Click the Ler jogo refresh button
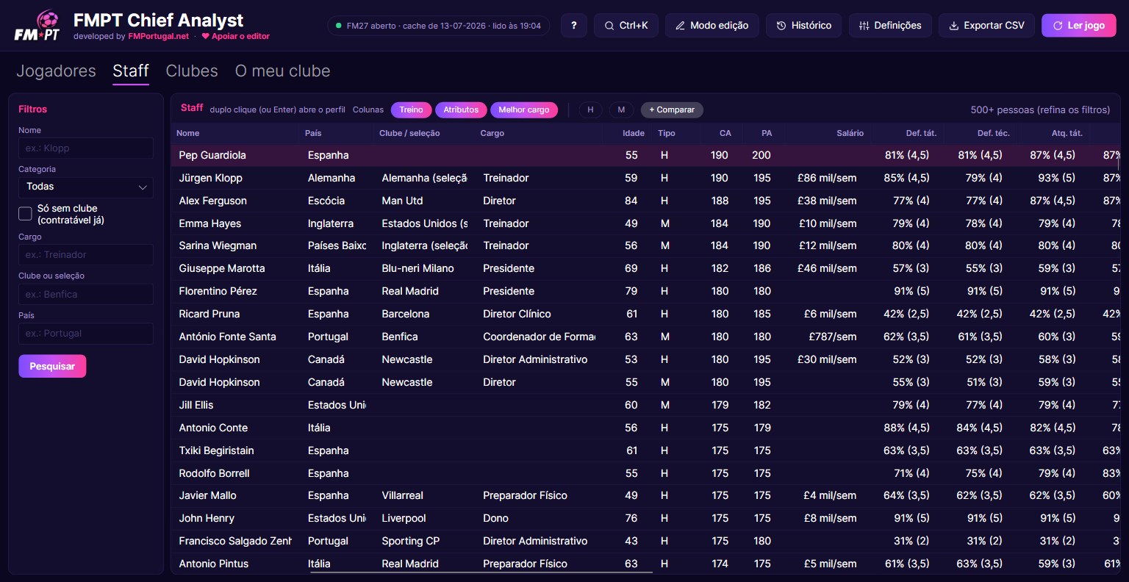The height and width of the screenshot is (582, 1129). tap(1078, 25)
